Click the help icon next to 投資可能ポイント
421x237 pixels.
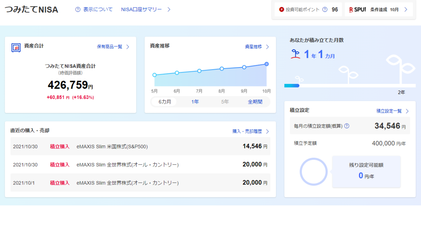click(x=325, y=10)
